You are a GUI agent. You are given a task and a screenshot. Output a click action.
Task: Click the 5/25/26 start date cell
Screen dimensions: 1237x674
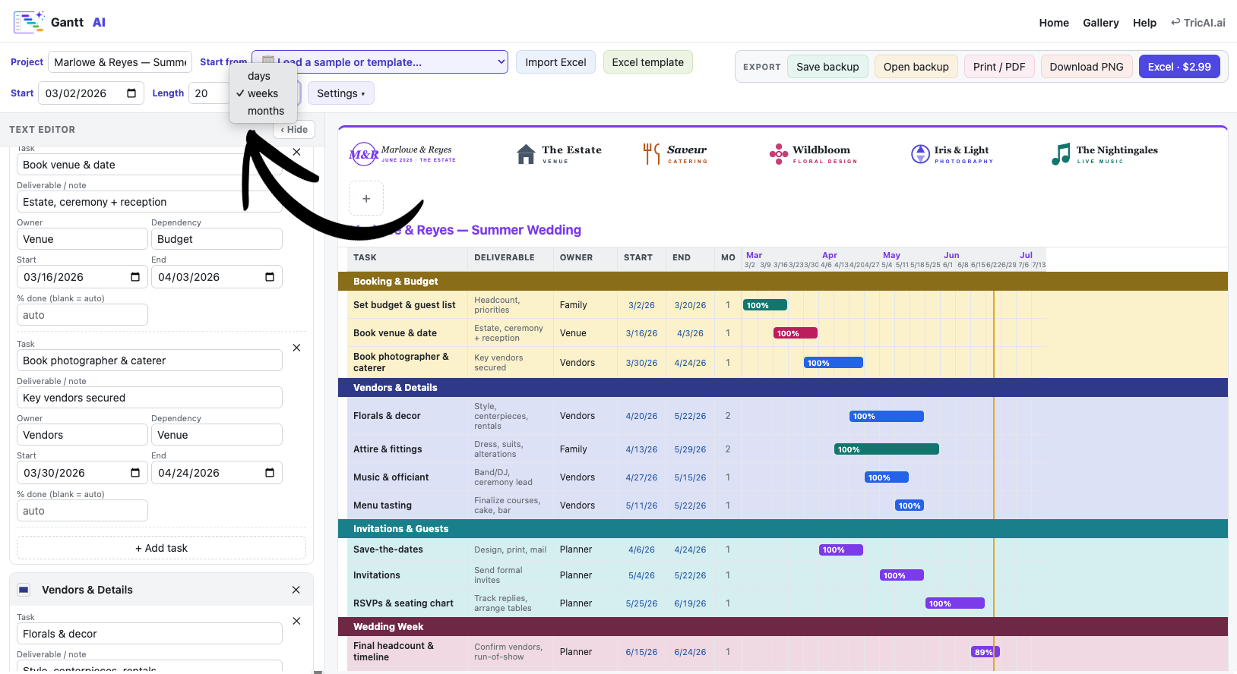coord(641,603)
